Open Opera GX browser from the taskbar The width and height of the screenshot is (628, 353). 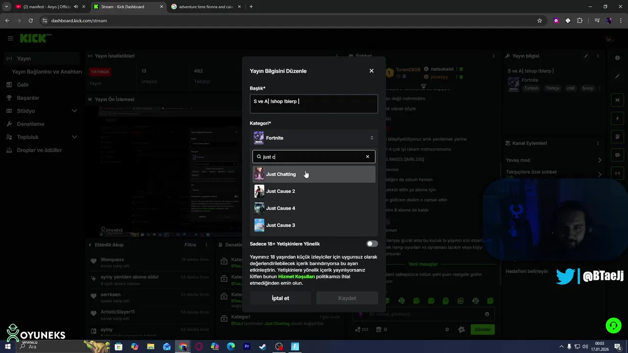199,347
